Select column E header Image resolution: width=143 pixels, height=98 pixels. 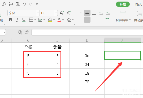coord(87,40)
